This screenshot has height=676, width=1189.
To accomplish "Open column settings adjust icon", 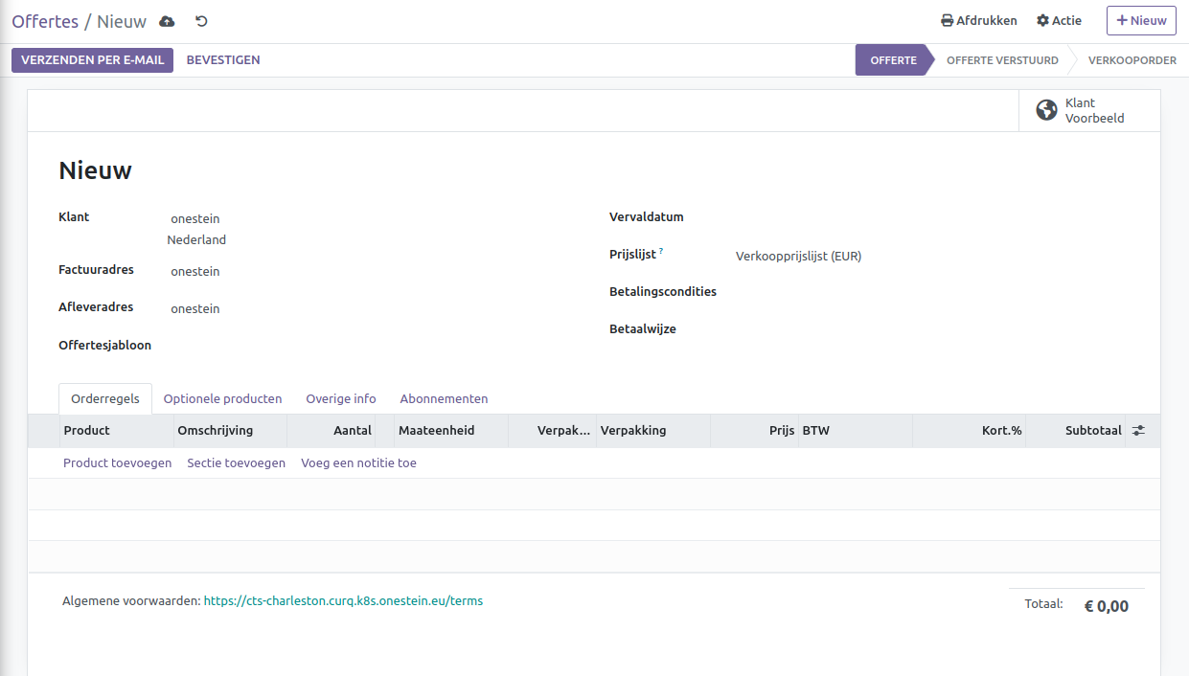I will (x=1138, y=431).
